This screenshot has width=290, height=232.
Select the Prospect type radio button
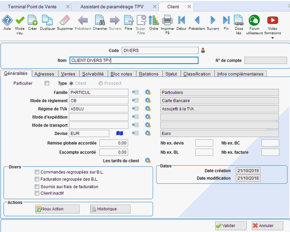coord(101,83)
